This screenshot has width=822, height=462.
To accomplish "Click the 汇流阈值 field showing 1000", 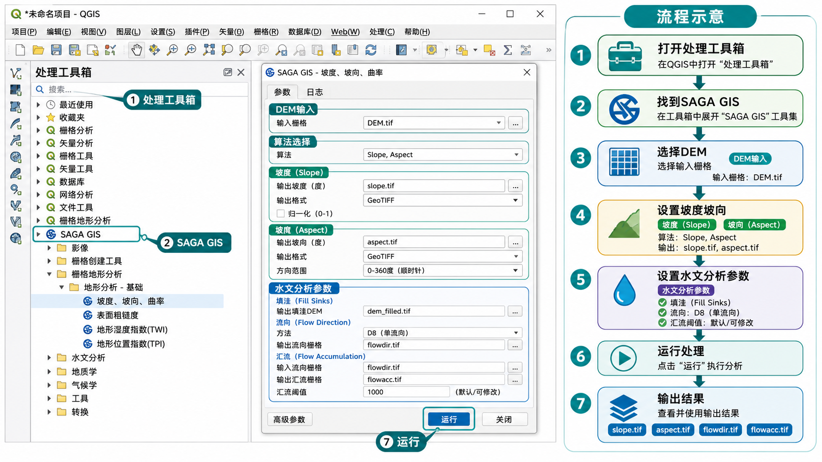I will click(x=407, y=392).
